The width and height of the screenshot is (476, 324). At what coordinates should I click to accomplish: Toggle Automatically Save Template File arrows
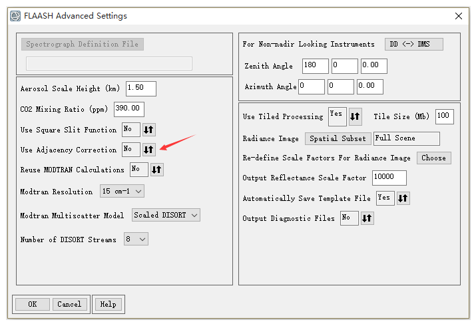tap(403, 198)
